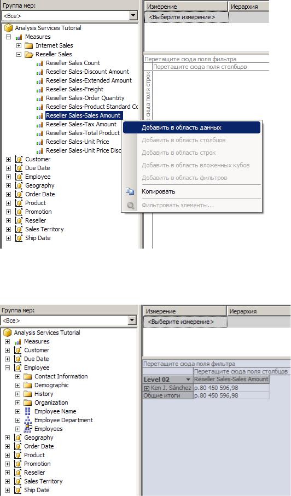Select Добавить в область вложенных кубов
Screen dimensions: 291x496
tap(191, 165)
